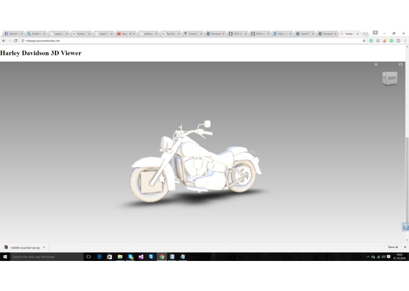The height and width of the screenshot is (291, 409).
Task: Launch Microsoft Edge from the taskbar
Action: (99, 257)
